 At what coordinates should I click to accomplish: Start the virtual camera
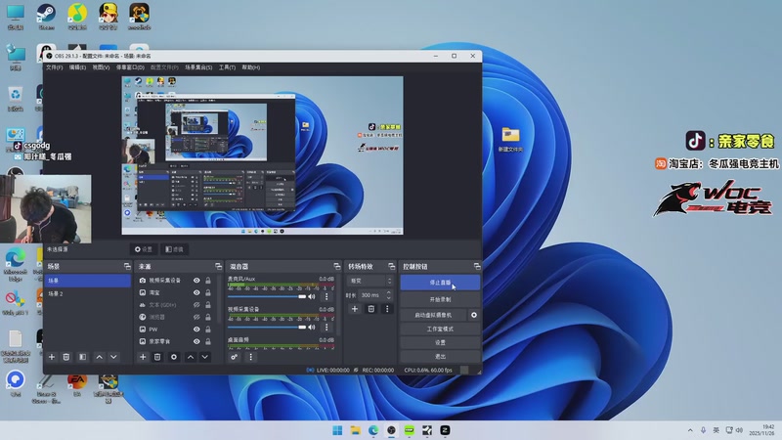433,315
